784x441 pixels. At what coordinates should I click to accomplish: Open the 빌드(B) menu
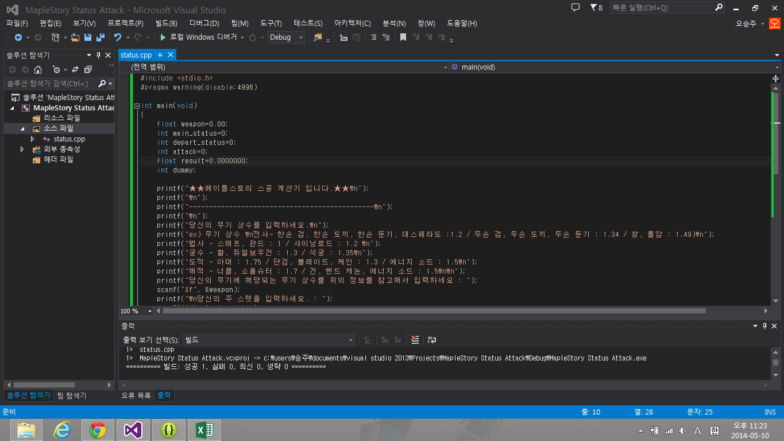click(166, 24)
